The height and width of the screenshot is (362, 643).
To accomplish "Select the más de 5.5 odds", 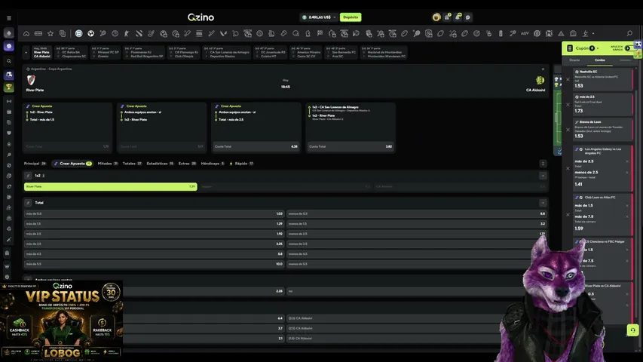I will click(x=154, y=264).
